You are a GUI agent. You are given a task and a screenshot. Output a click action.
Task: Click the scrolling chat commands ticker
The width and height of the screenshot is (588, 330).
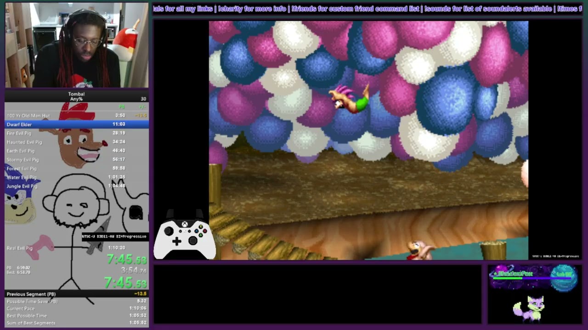pos(367,9)
